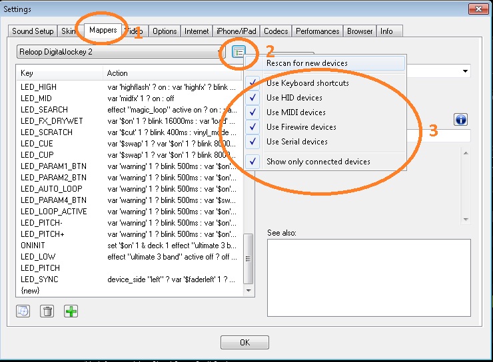Viewport: 493px width, 362px height.
Task: Toggle Use Firewire devices menu entry
Action: [x=301, y=127]
